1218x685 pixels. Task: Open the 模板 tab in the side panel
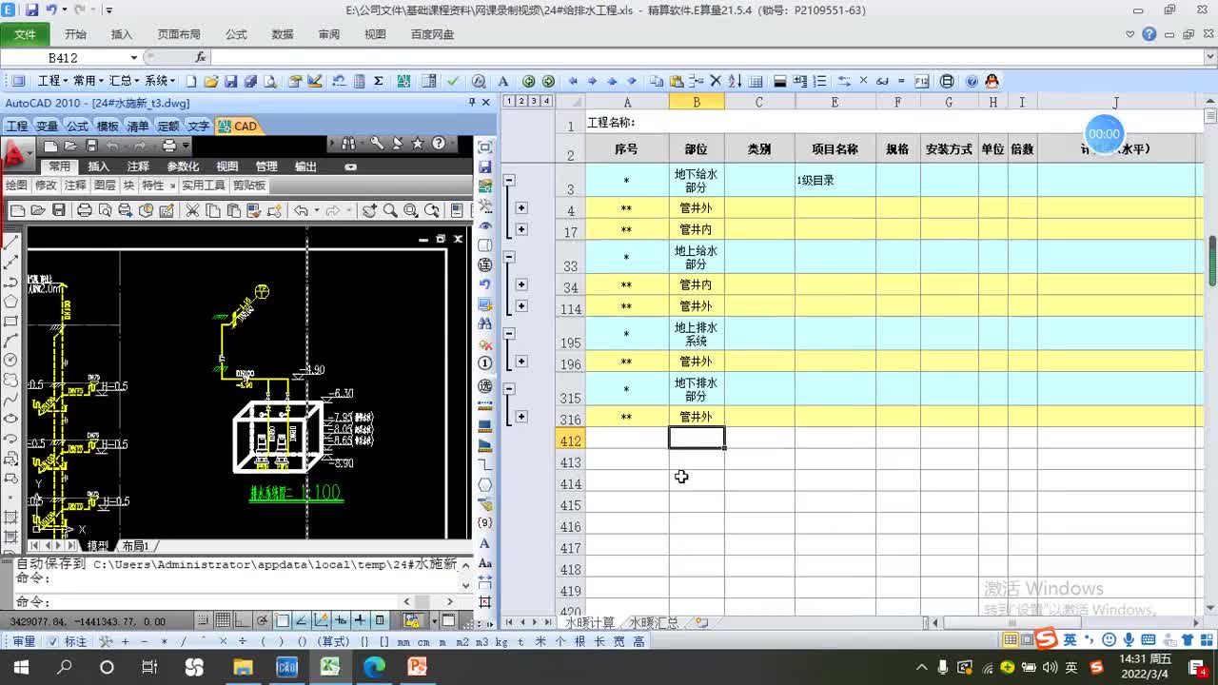click(x=108, y=126)
